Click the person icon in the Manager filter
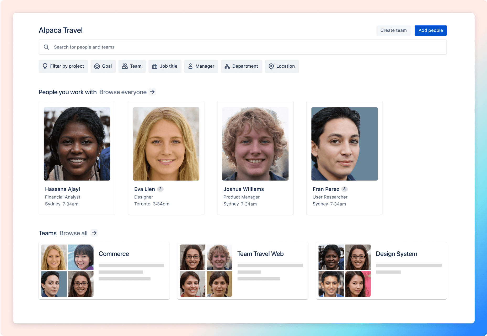 pyautogui.click(x=190, y=66)
